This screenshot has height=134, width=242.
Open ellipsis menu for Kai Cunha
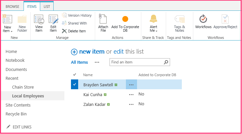(131, 94)
